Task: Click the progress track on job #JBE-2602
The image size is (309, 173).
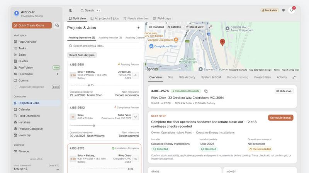Action: 104,126
